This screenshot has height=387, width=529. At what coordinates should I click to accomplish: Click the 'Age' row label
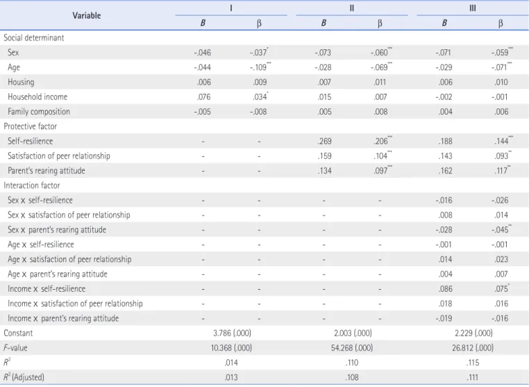[x=14, y=67]
